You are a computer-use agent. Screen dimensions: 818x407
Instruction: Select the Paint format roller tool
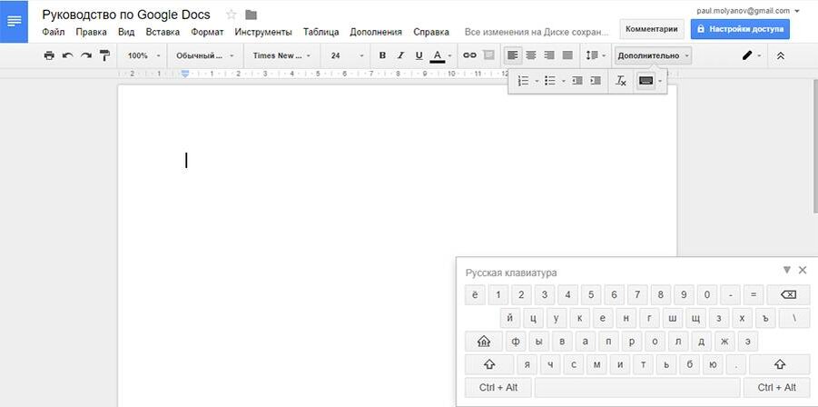pos(104,55)
